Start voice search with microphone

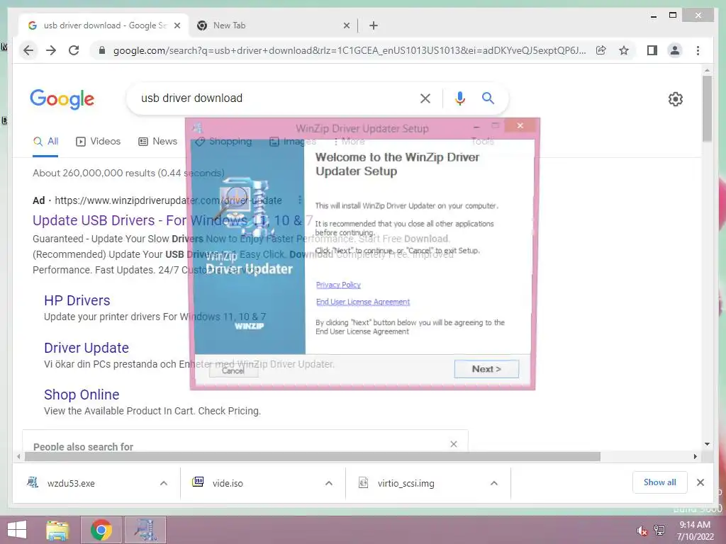coord(459,98)
